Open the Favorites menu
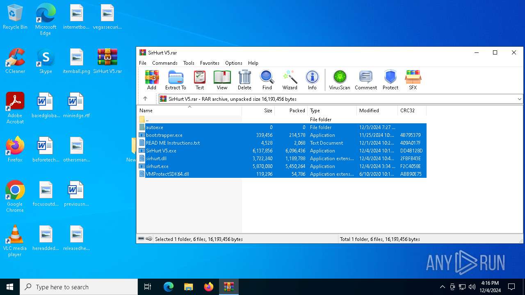Image resolution: width=525 pixels, height=295 pixels. 210,63
